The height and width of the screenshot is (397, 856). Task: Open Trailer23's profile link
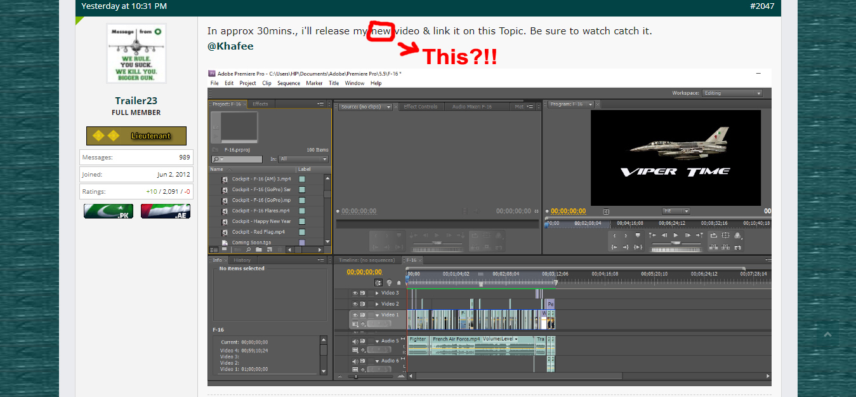(136, 100)
